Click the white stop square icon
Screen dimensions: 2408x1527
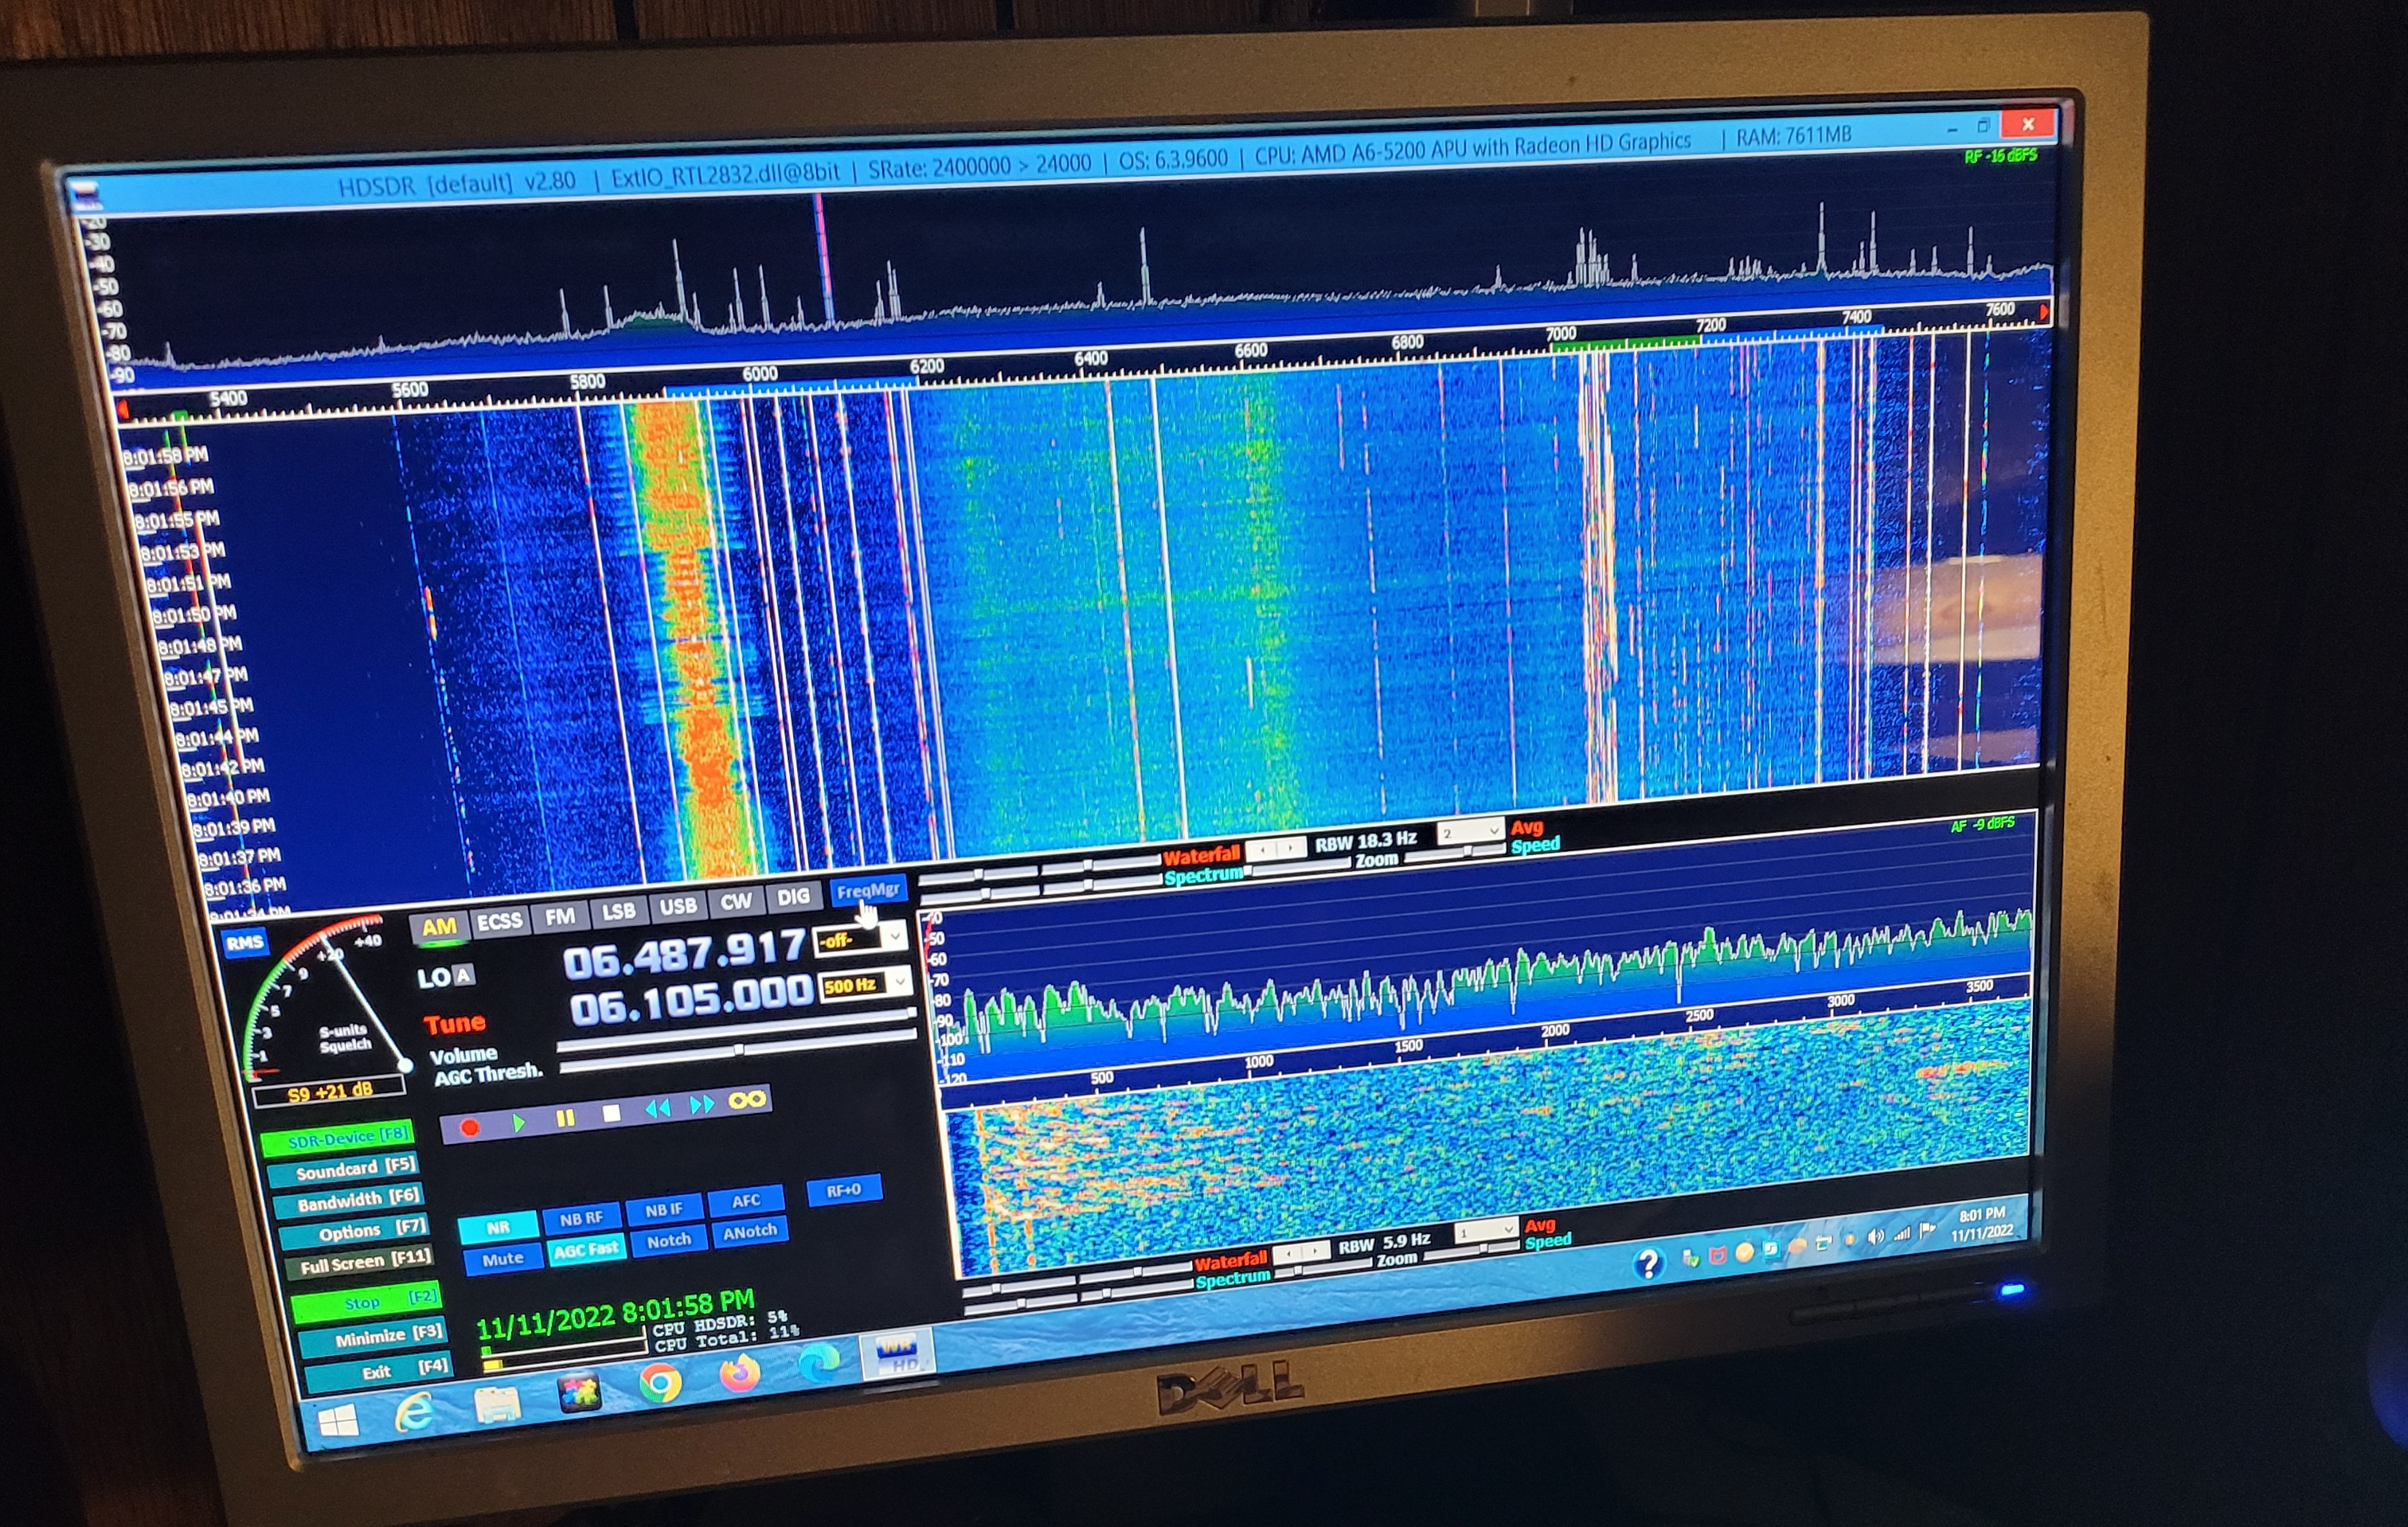(611, 1112)
